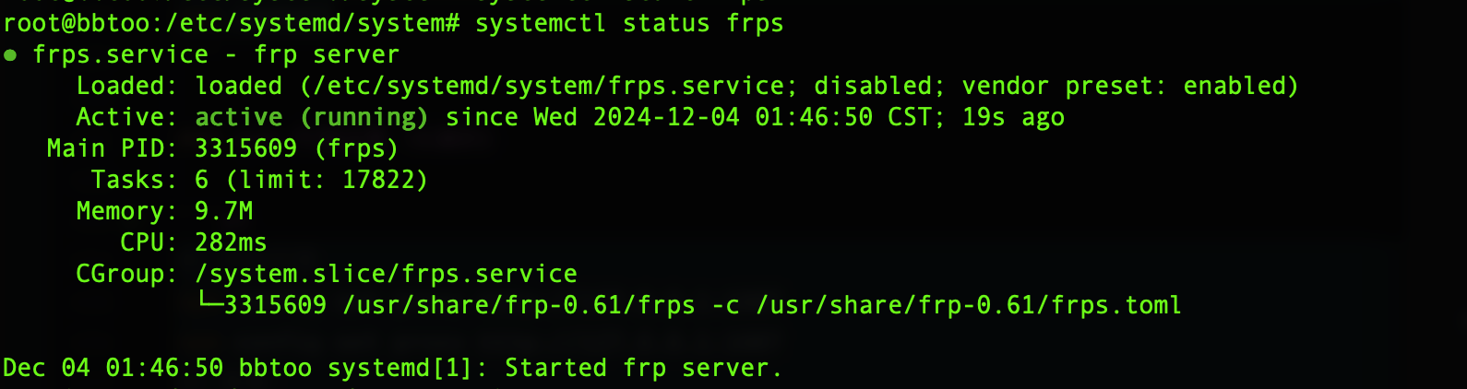Screen dimensions: 1467x389
Task: Click the word disabled in Loaded line
Action: pos(873,87)
